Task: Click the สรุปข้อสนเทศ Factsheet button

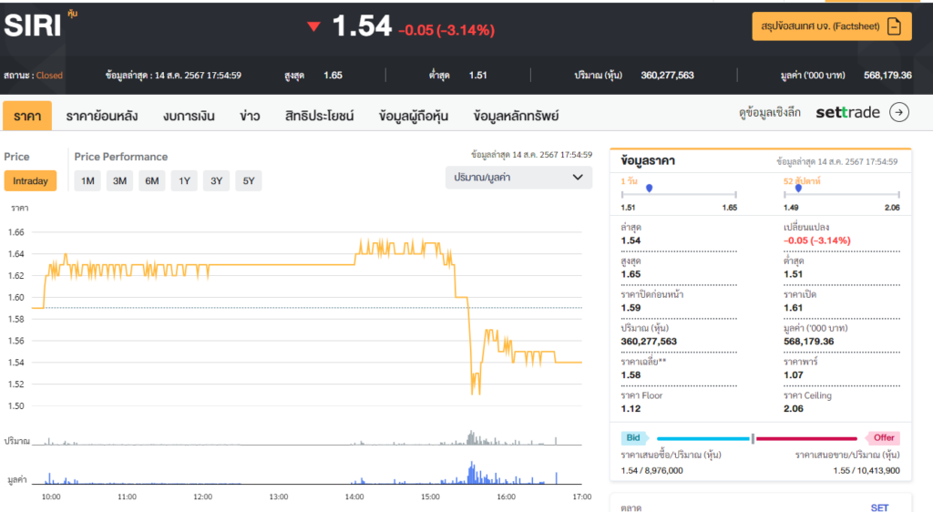Action: tap(832, 26)
